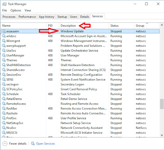Click the RasMan service gear icon

4,109
